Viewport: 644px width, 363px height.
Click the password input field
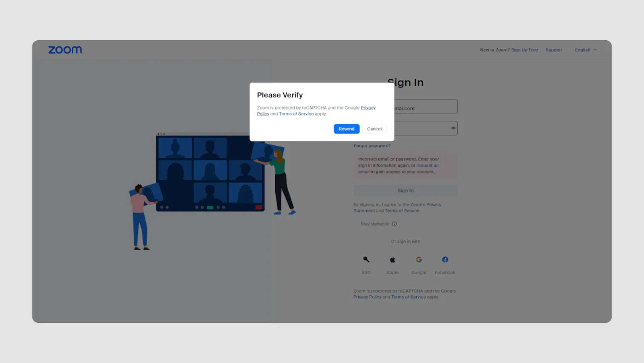click(426, 128)
